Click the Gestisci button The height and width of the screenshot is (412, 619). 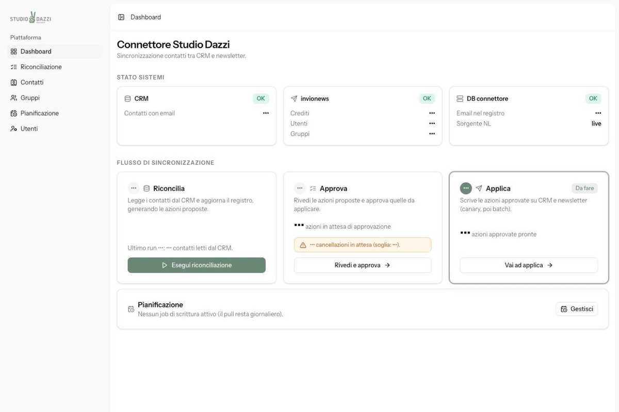click(x=577, y=309)
